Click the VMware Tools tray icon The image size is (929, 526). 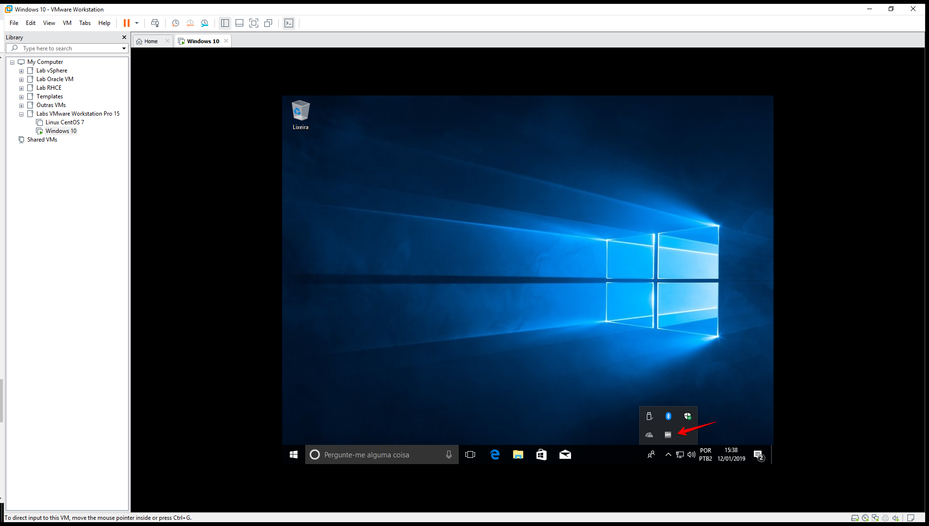point(667,435)
